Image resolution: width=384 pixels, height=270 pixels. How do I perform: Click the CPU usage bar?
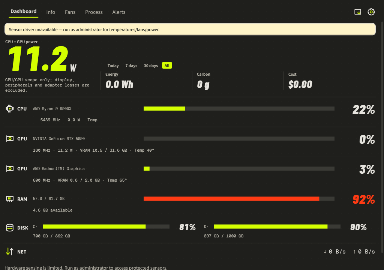pyautogui.click(x=239, y=109)
